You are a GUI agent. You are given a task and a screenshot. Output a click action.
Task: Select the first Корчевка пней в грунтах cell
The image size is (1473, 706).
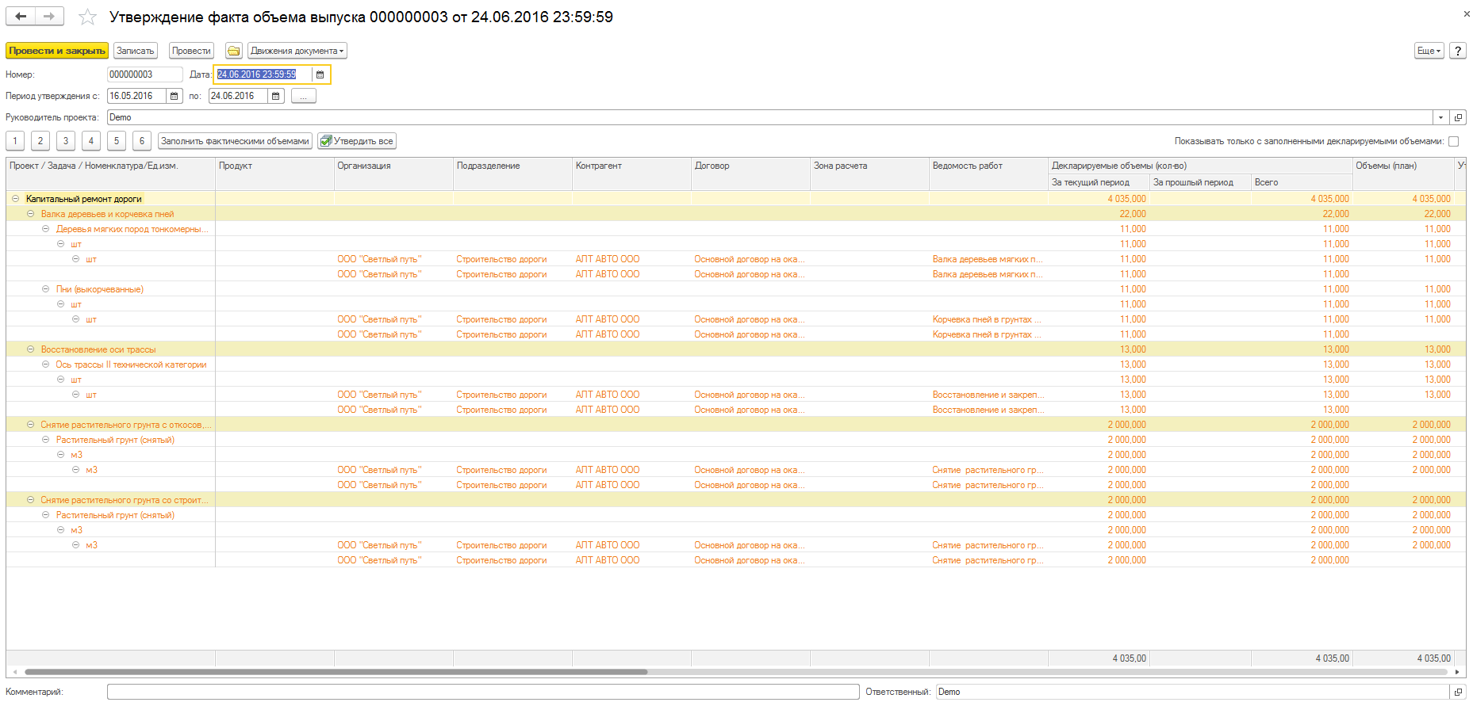(x=988, y=319)
